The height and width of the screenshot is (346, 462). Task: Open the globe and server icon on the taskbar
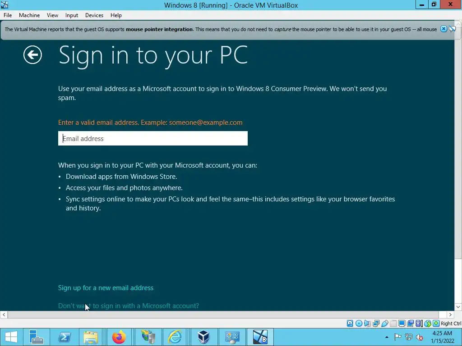click(148, 337)
